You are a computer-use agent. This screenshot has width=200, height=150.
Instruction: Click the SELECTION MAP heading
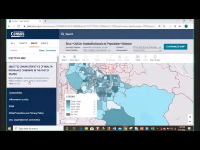[x=17, y=58]
